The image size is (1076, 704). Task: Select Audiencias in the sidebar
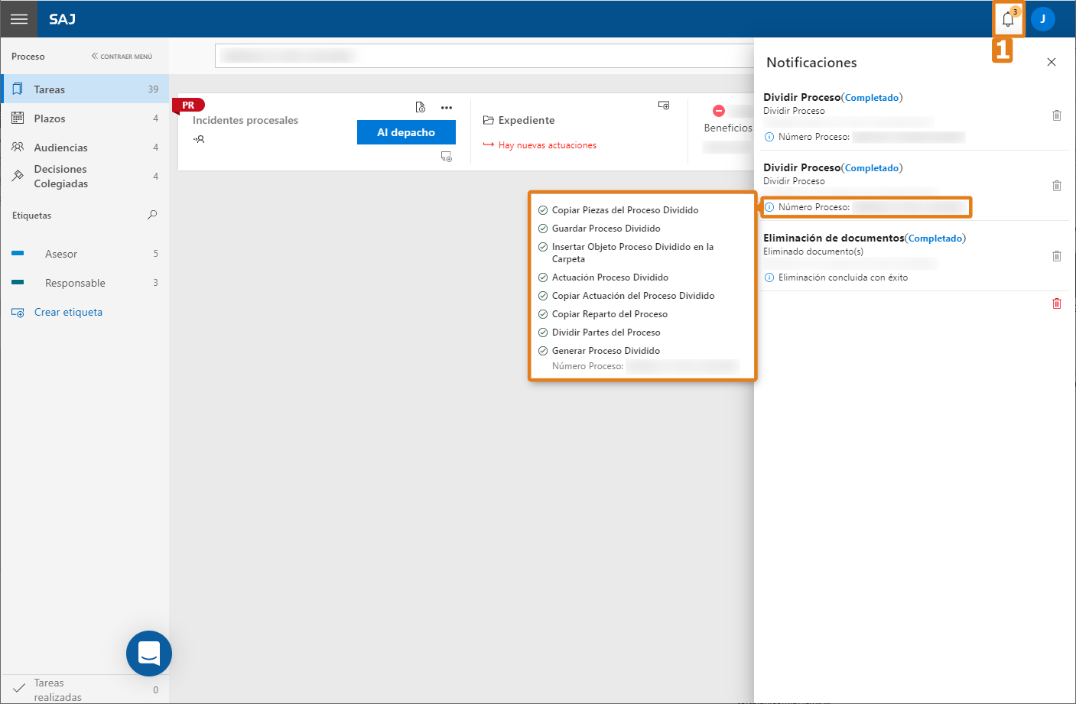coord(85,148)
